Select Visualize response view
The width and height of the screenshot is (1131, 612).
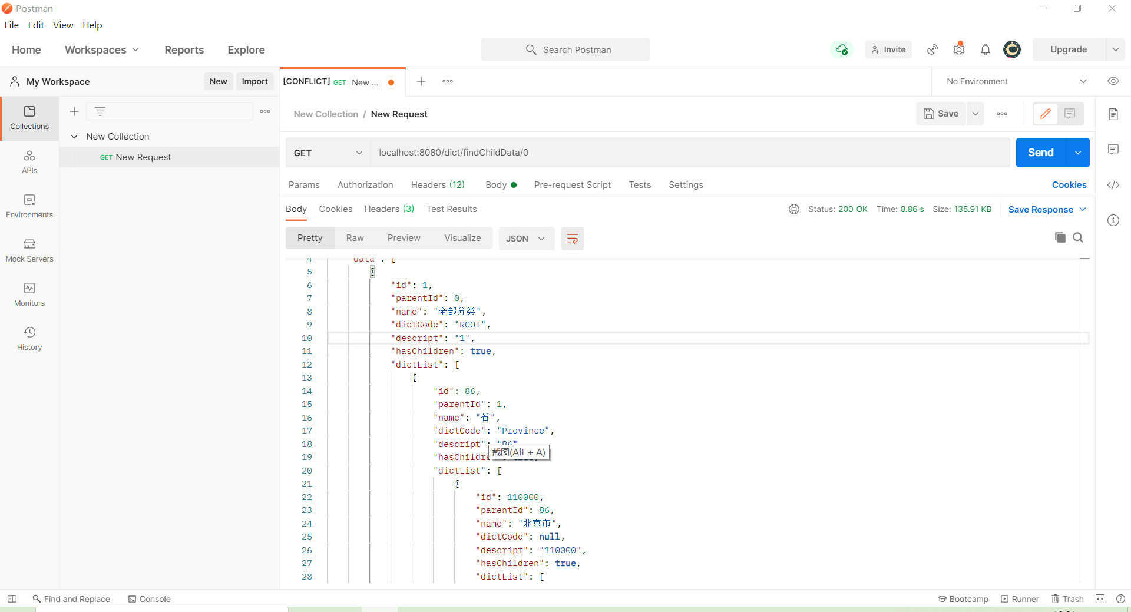point(462,238)
